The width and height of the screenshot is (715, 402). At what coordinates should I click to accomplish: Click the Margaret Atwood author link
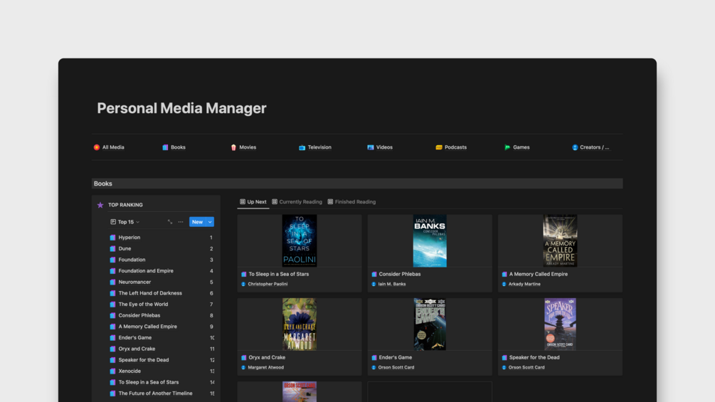[x=266, y=367]
